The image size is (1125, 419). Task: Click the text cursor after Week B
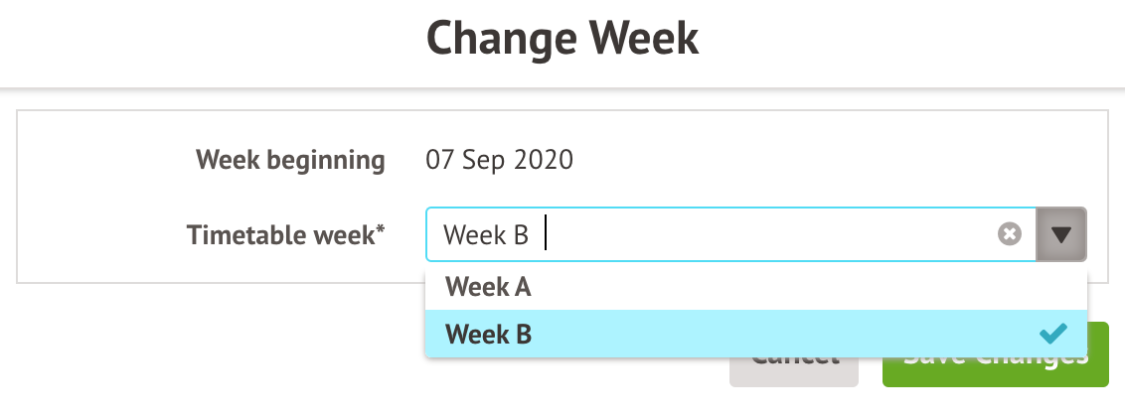pyautogui.click(x=548, y=235)
